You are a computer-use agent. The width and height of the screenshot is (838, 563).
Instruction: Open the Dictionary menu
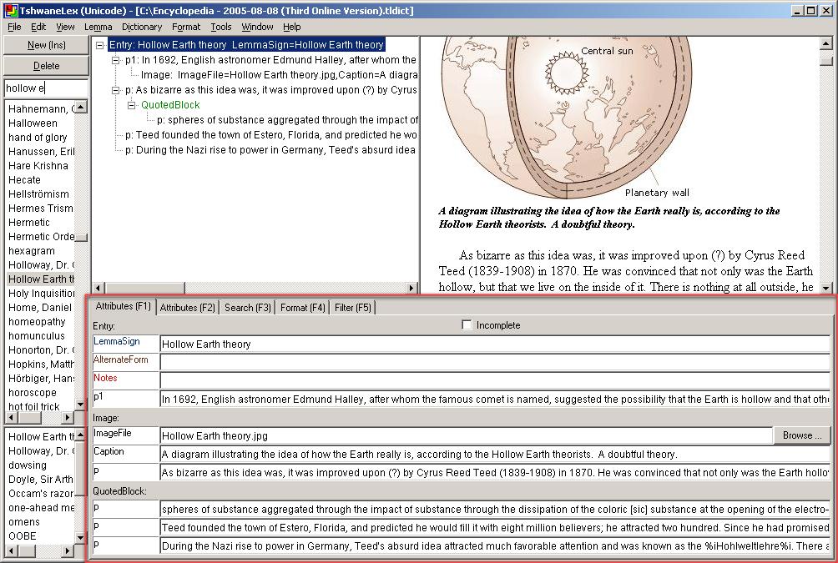[142, 27]
